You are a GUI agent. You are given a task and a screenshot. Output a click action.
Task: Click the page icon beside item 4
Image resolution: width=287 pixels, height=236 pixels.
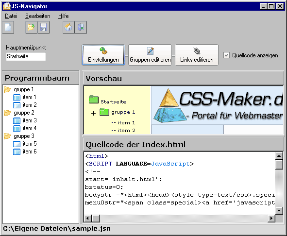click(17, 128)
